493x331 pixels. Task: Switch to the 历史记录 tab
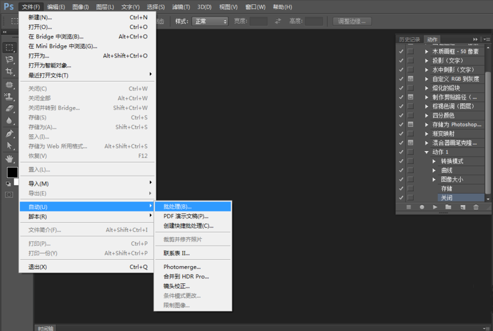[x=409, y=40]
